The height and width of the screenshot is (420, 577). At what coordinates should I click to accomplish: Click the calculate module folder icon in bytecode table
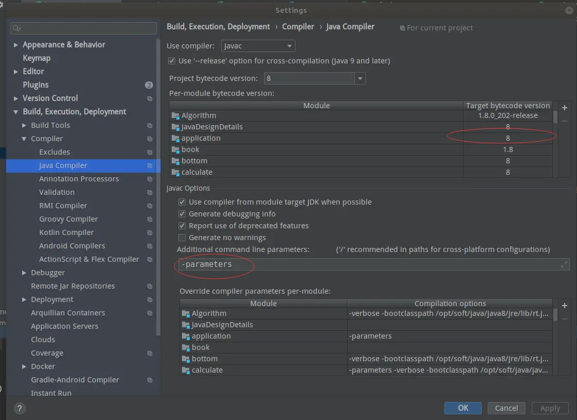pyautogui.click(x=175, y=173)
